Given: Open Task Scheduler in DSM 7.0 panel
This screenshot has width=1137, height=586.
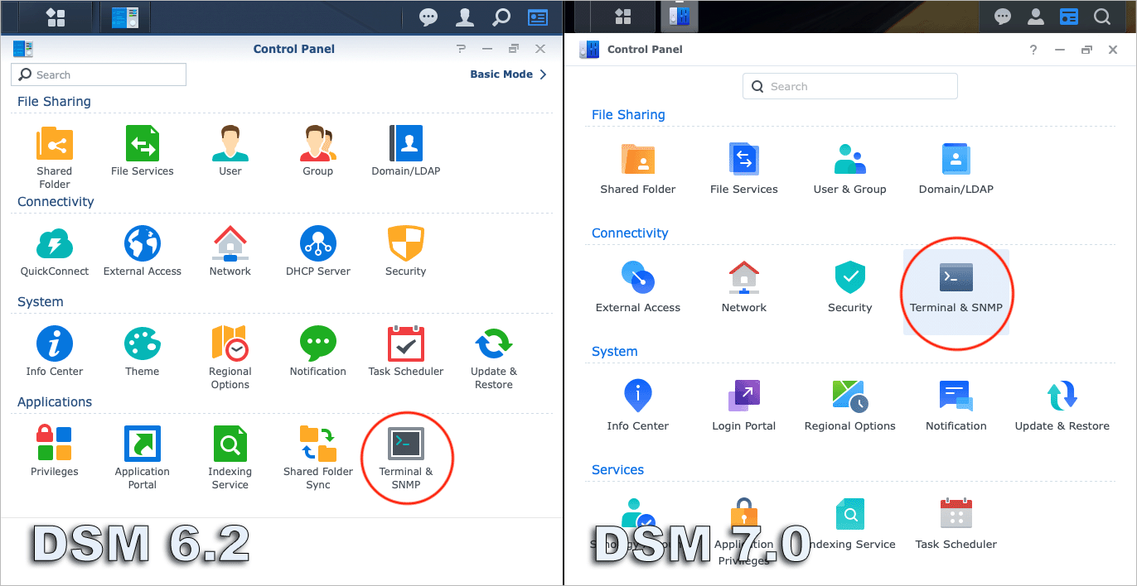Looking at the screenshot, I should click(x=956, y=524).
